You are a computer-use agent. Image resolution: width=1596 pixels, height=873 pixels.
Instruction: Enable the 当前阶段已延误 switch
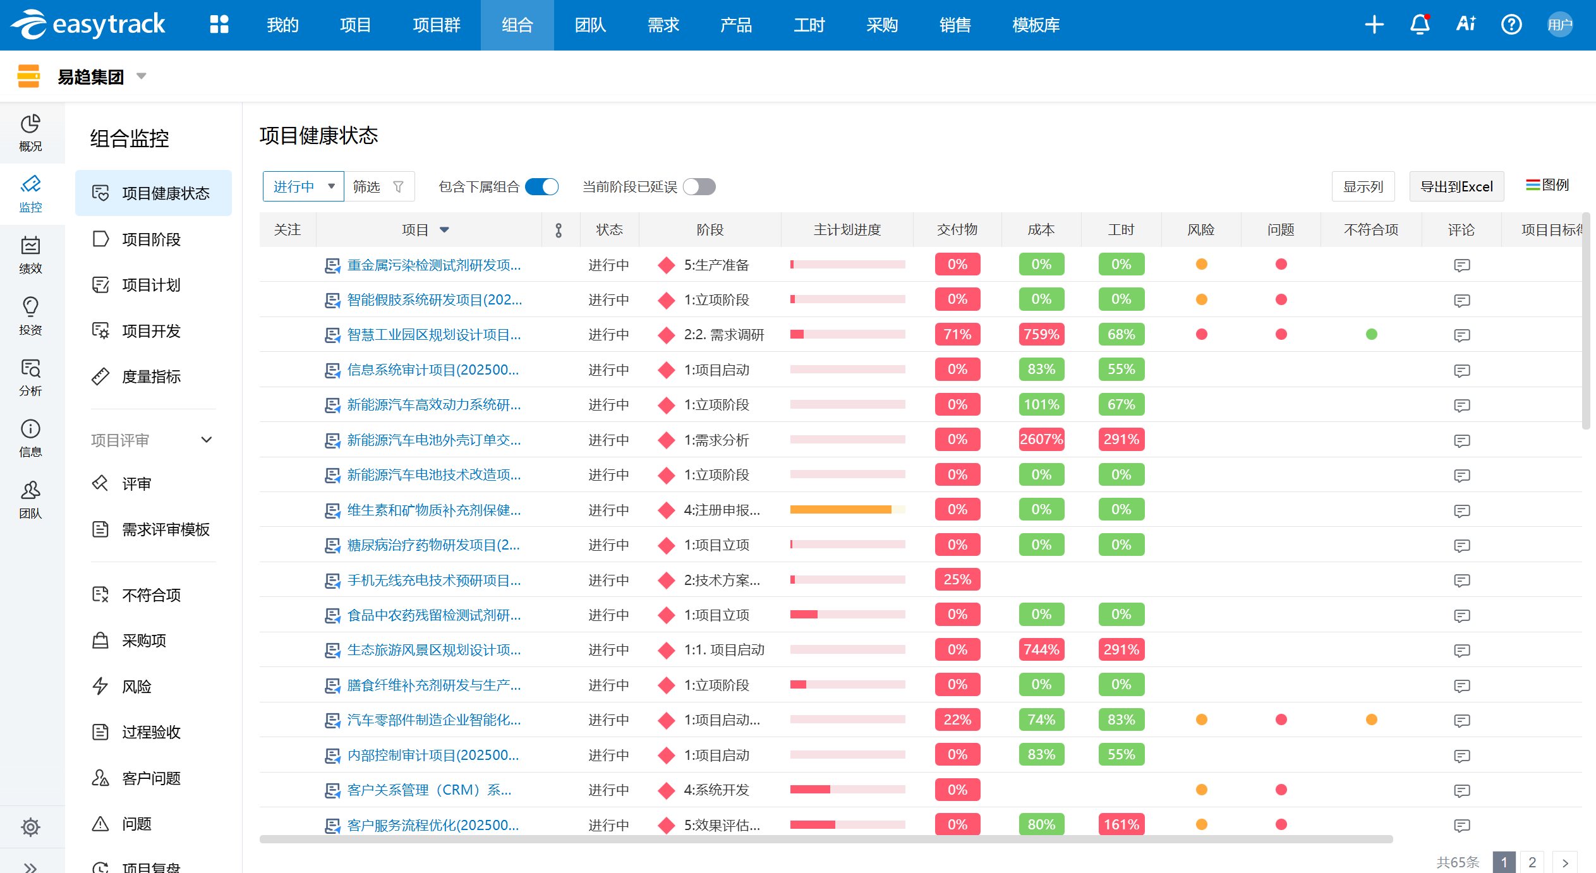coord(699,187)
